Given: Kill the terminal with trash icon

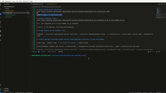Looking at the screenshot, I should coord(159,52).
